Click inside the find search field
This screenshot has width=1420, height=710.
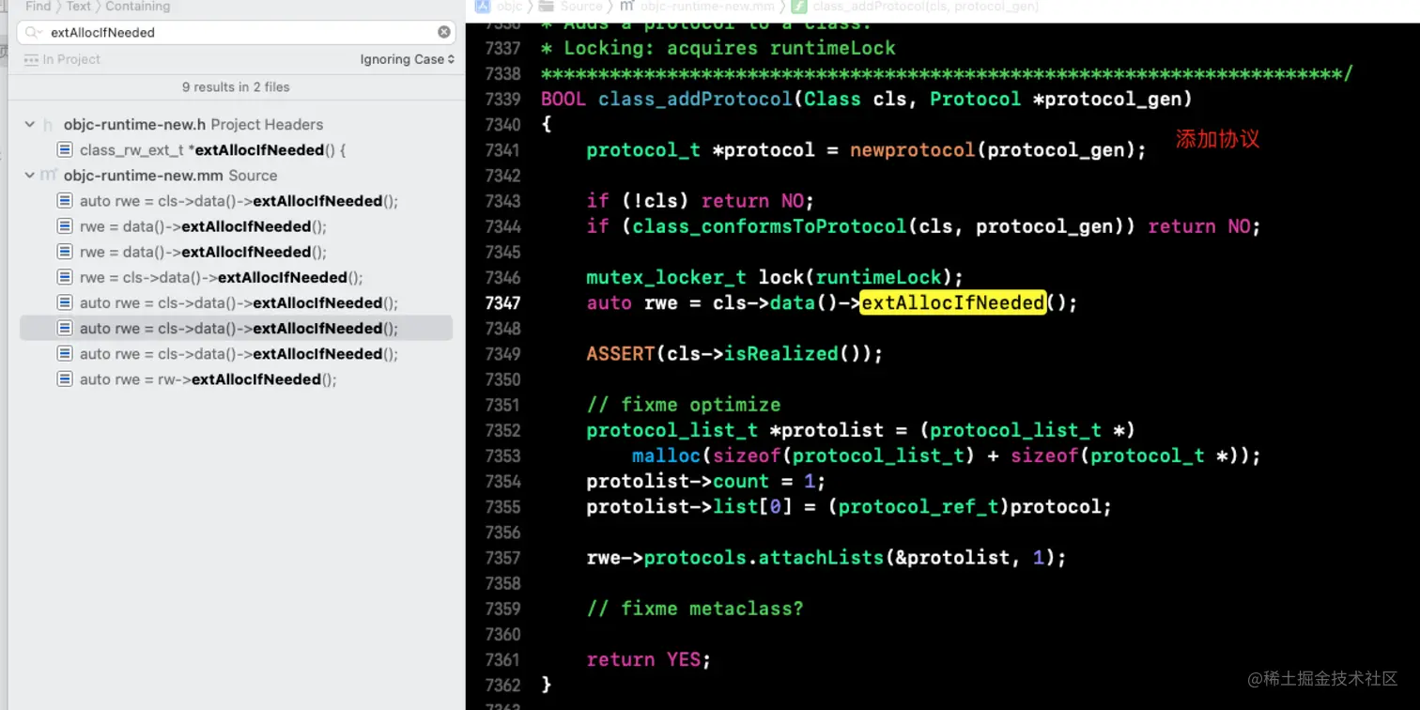(x=236, y=32)
